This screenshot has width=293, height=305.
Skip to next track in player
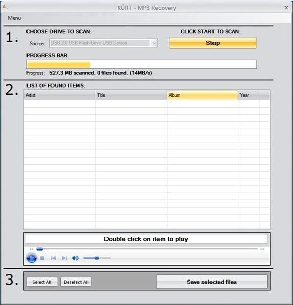[x=64, y=258]
